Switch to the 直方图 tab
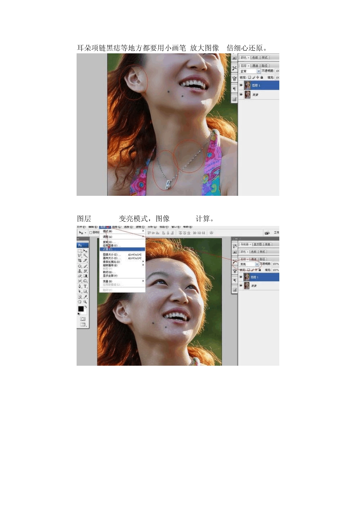This screenshot has width=362, height=512. coord(258,244)
